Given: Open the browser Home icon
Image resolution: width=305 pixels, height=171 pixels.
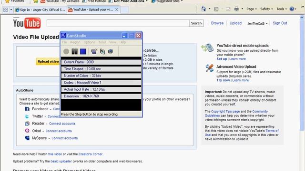Looking at the screenshot, I should pyautogui.click(x=203, y=9).
